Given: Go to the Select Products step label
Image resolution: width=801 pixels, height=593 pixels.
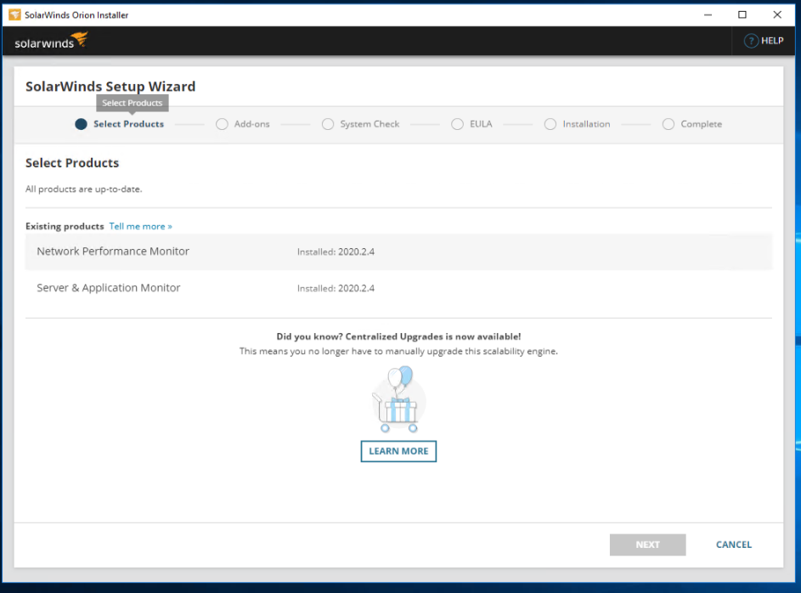Looking at the screenshot, I should click(129, 124).
